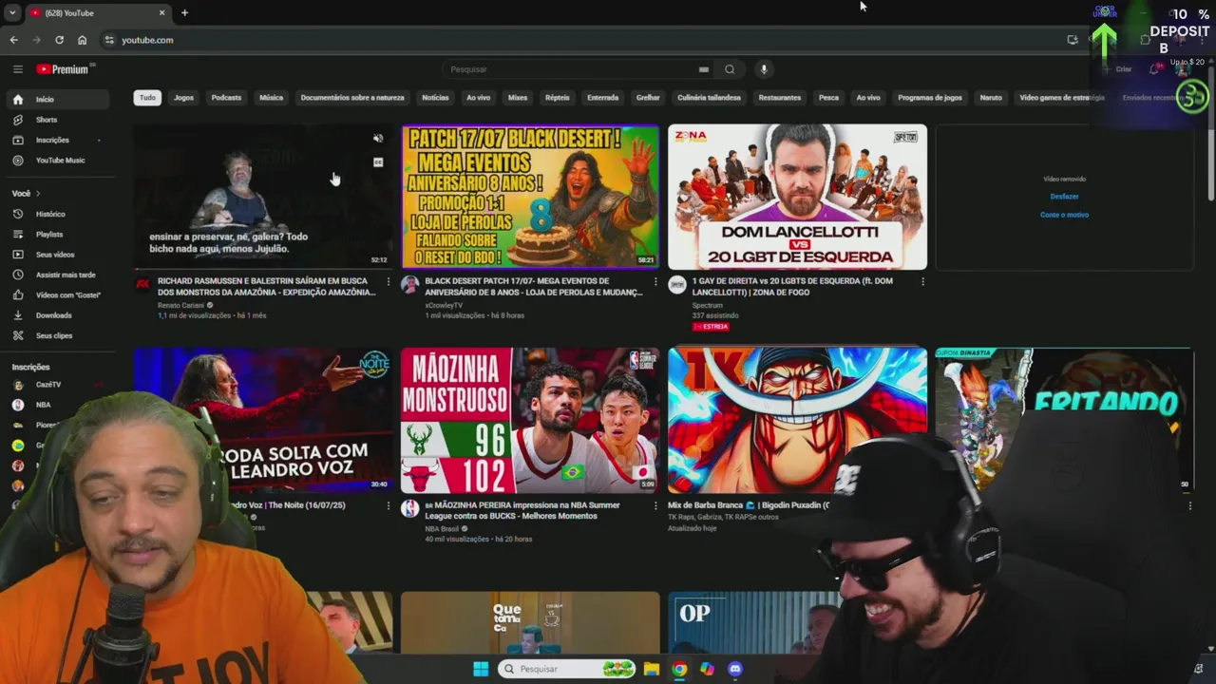
Task: Click the magnifier search button
Action: tap(730, 69)
